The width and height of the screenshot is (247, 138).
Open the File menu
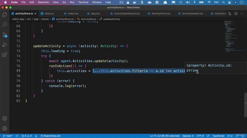(x=24, y=2)
